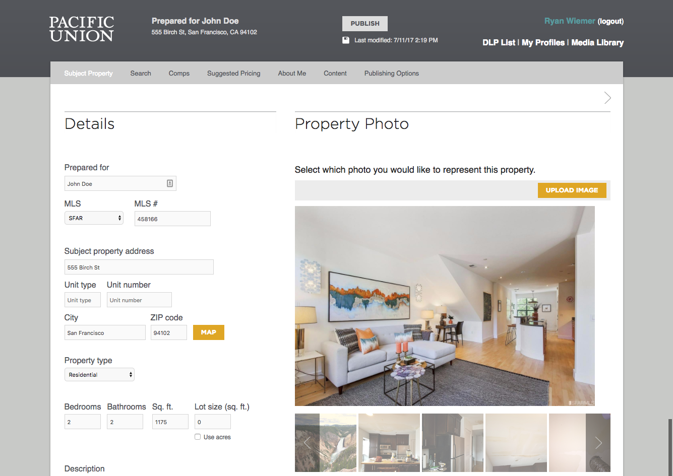This screenshot has width=673, height=476.
Task: Click the save disk icon near Last modified
Action: 346,40
